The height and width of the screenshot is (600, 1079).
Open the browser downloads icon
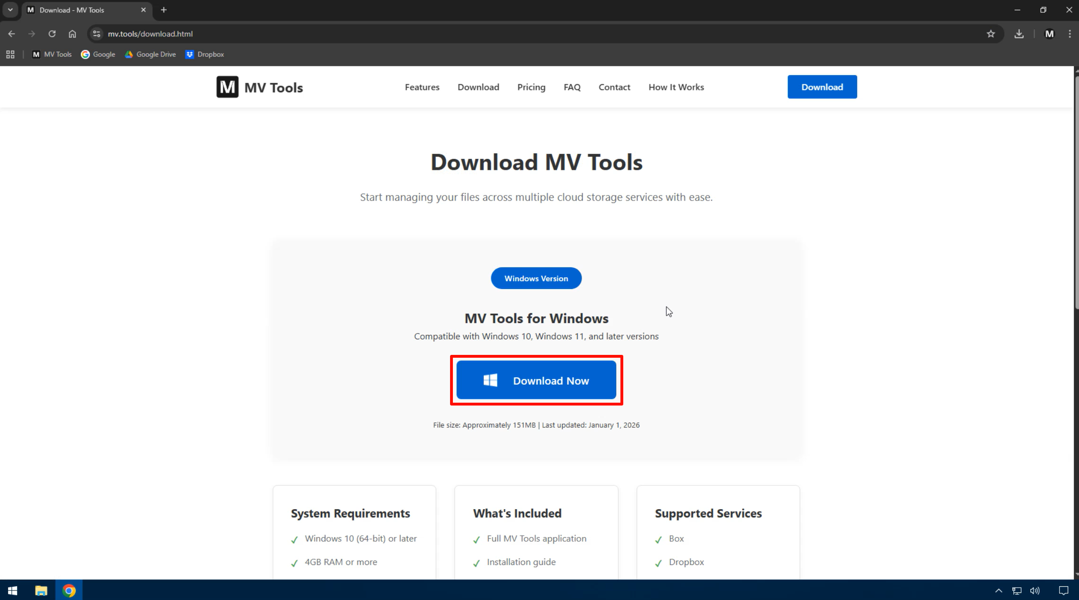(x=1019, y=34)
